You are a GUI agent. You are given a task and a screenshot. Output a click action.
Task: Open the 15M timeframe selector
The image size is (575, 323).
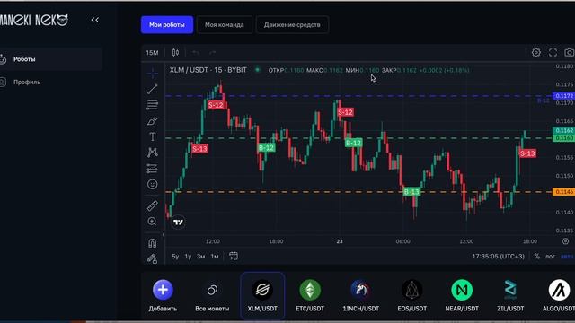(152, 53)
